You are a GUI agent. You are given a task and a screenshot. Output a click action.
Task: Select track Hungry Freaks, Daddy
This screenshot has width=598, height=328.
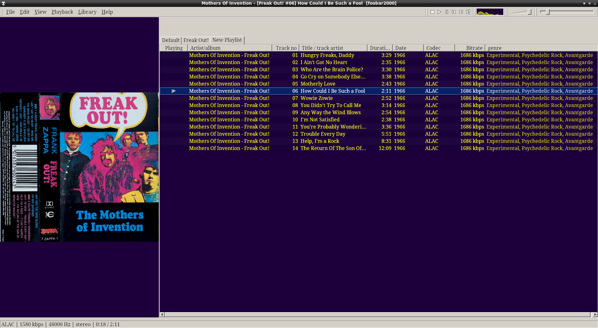click(378, 55)
